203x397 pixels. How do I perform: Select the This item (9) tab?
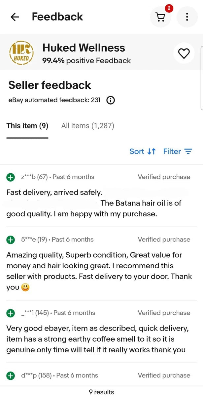coord(27,126)
